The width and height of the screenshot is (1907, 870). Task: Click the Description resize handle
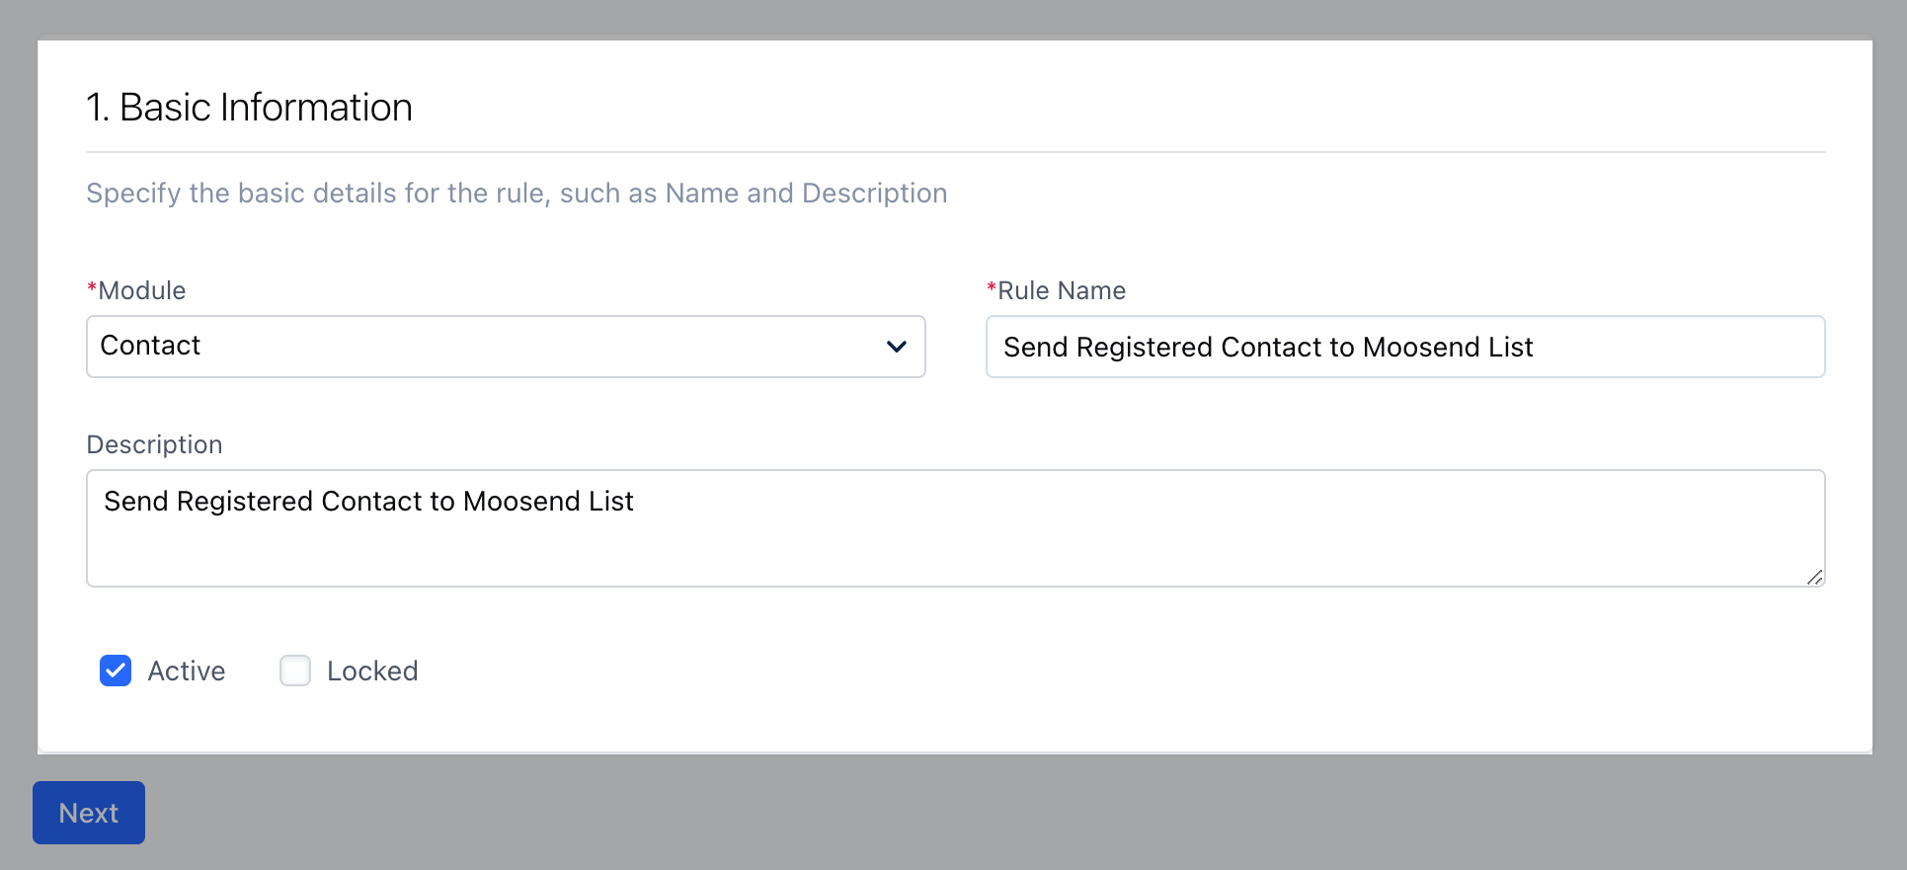pyautogui.click(x=1815, y=578)
